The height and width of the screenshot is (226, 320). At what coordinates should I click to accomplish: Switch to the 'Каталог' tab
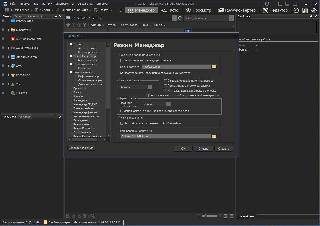pos(19,16)
